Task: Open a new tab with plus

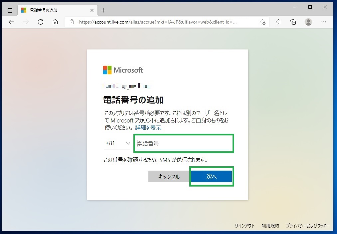Action: (x=103, y=10)
